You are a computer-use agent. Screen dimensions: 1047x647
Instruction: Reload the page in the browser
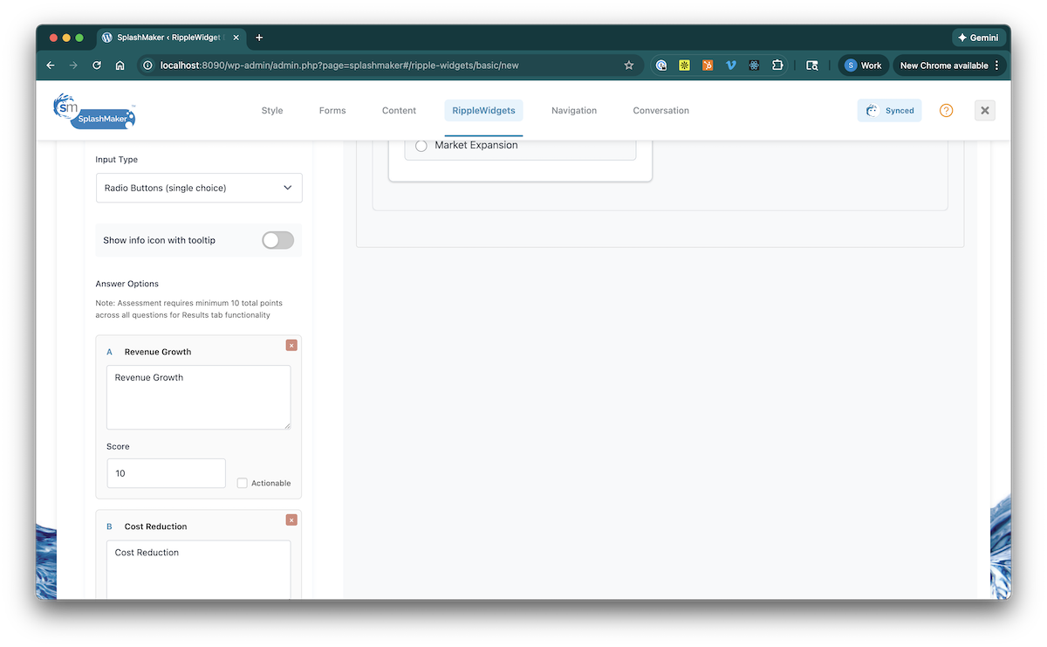(x=97, y=65)
